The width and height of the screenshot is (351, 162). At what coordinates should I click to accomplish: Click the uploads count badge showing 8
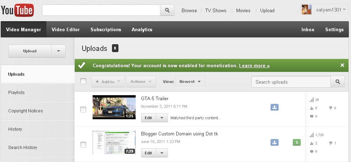click(x=115, y=48)
